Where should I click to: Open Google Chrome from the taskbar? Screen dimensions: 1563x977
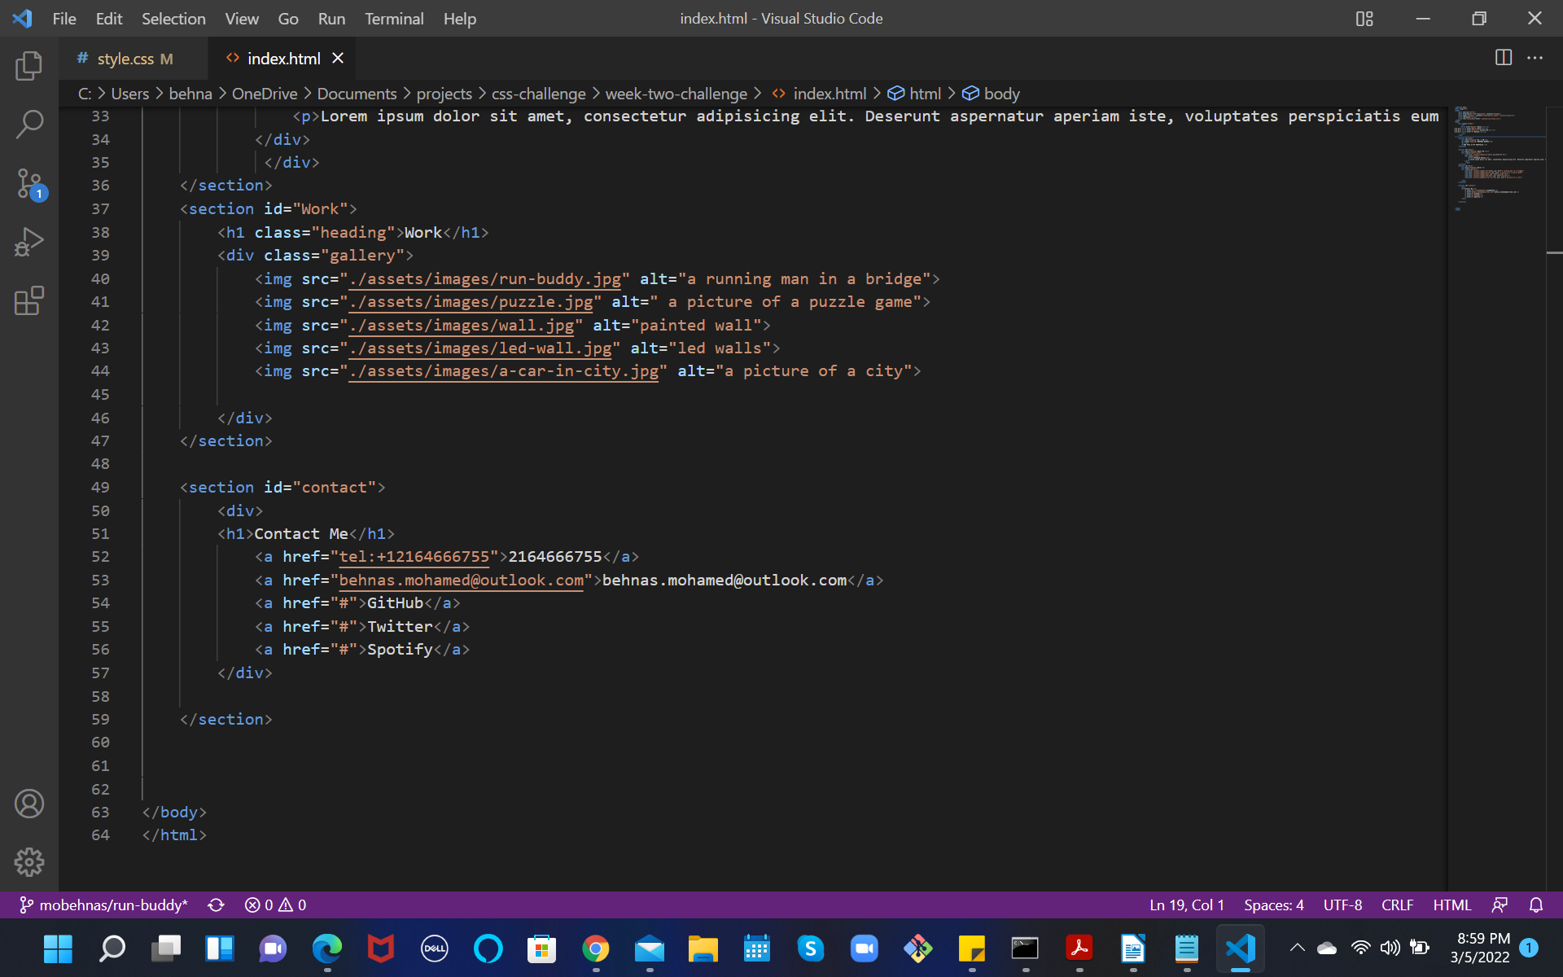(596, 949)
